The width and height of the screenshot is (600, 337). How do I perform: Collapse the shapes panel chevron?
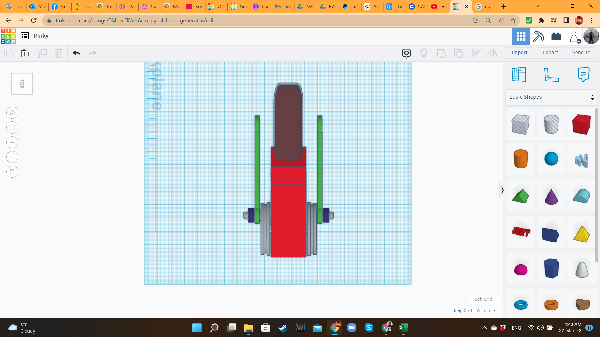point(502,190)
